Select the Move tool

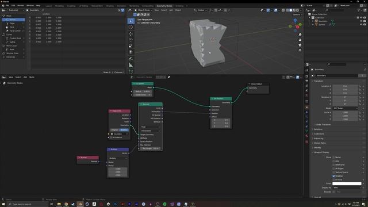coord(131,34)
